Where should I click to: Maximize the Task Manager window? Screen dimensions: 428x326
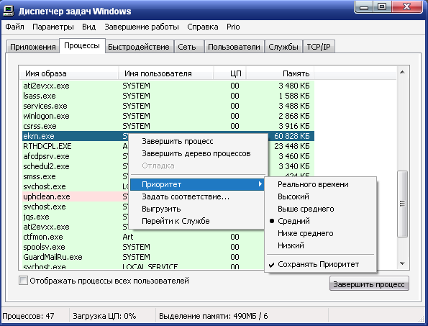(x=382, y=6)
